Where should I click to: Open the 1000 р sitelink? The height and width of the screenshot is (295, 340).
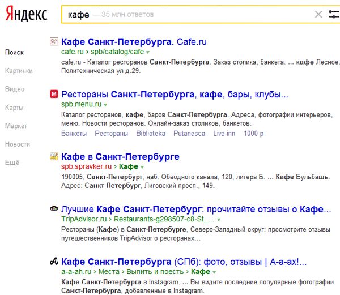pyautogui.click(x=254, y=134)
